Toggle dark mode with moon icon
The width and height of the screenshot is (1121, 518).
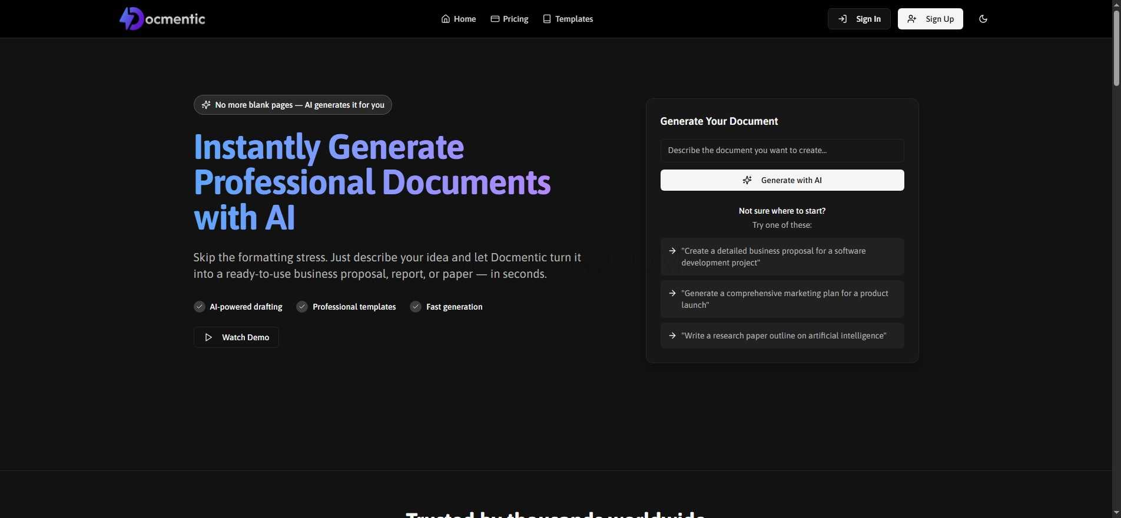[983, 19]
